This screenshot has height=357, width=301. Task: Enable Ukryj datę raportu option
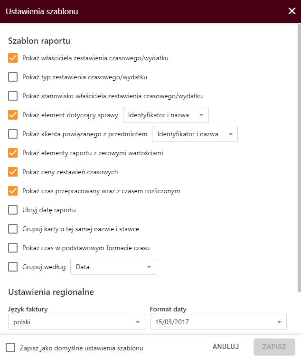[13, 210]
